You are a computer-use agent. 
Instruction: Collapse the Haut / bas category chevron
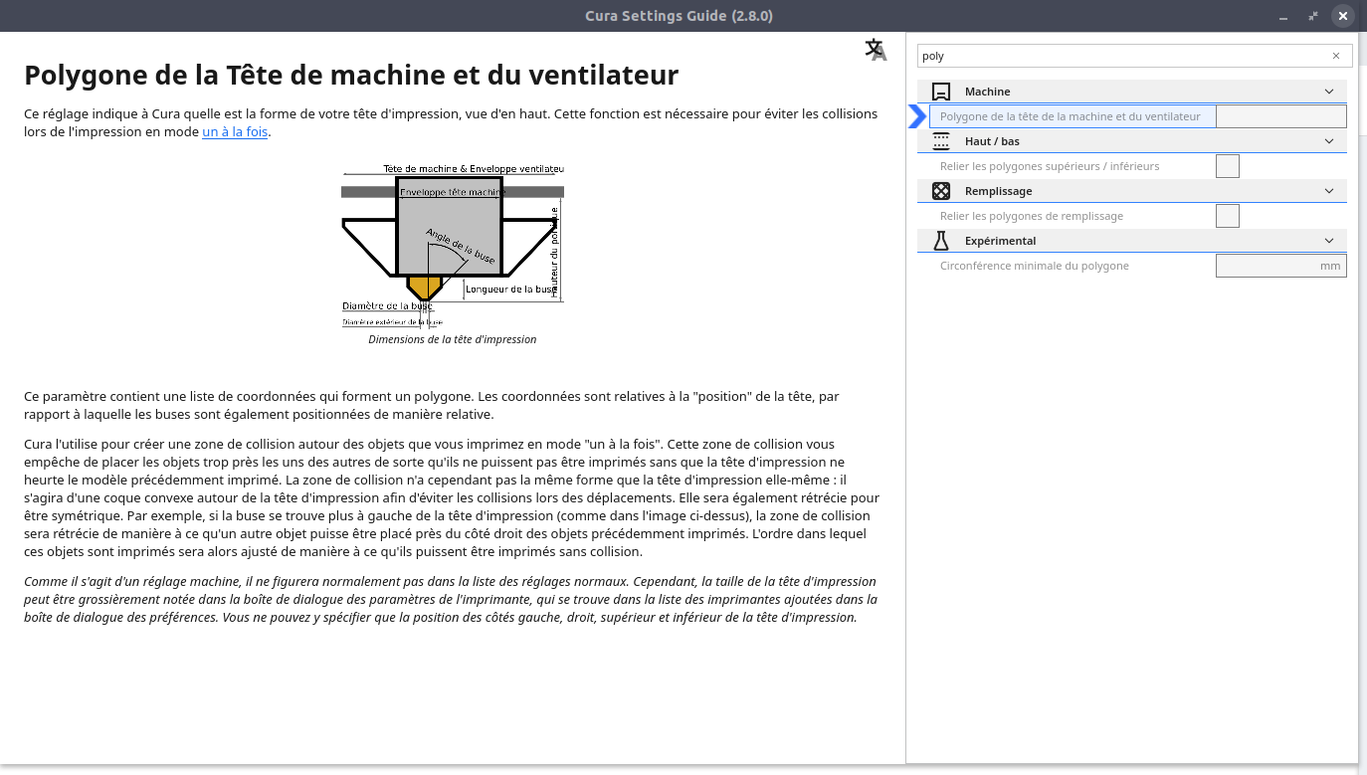coord(1330,141)
